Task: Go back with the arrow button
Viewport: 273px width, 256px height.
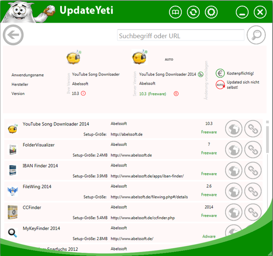Action: click(x=13, y=35)
